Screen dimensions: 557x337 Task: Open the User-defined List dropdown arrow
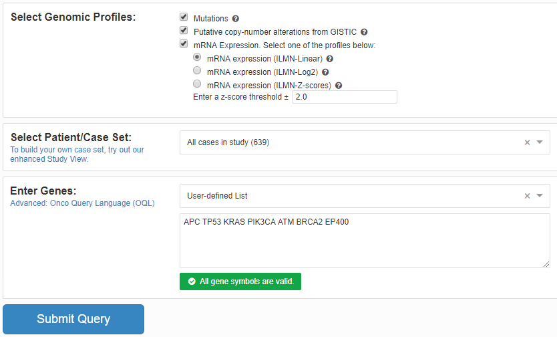pos(540,195)
